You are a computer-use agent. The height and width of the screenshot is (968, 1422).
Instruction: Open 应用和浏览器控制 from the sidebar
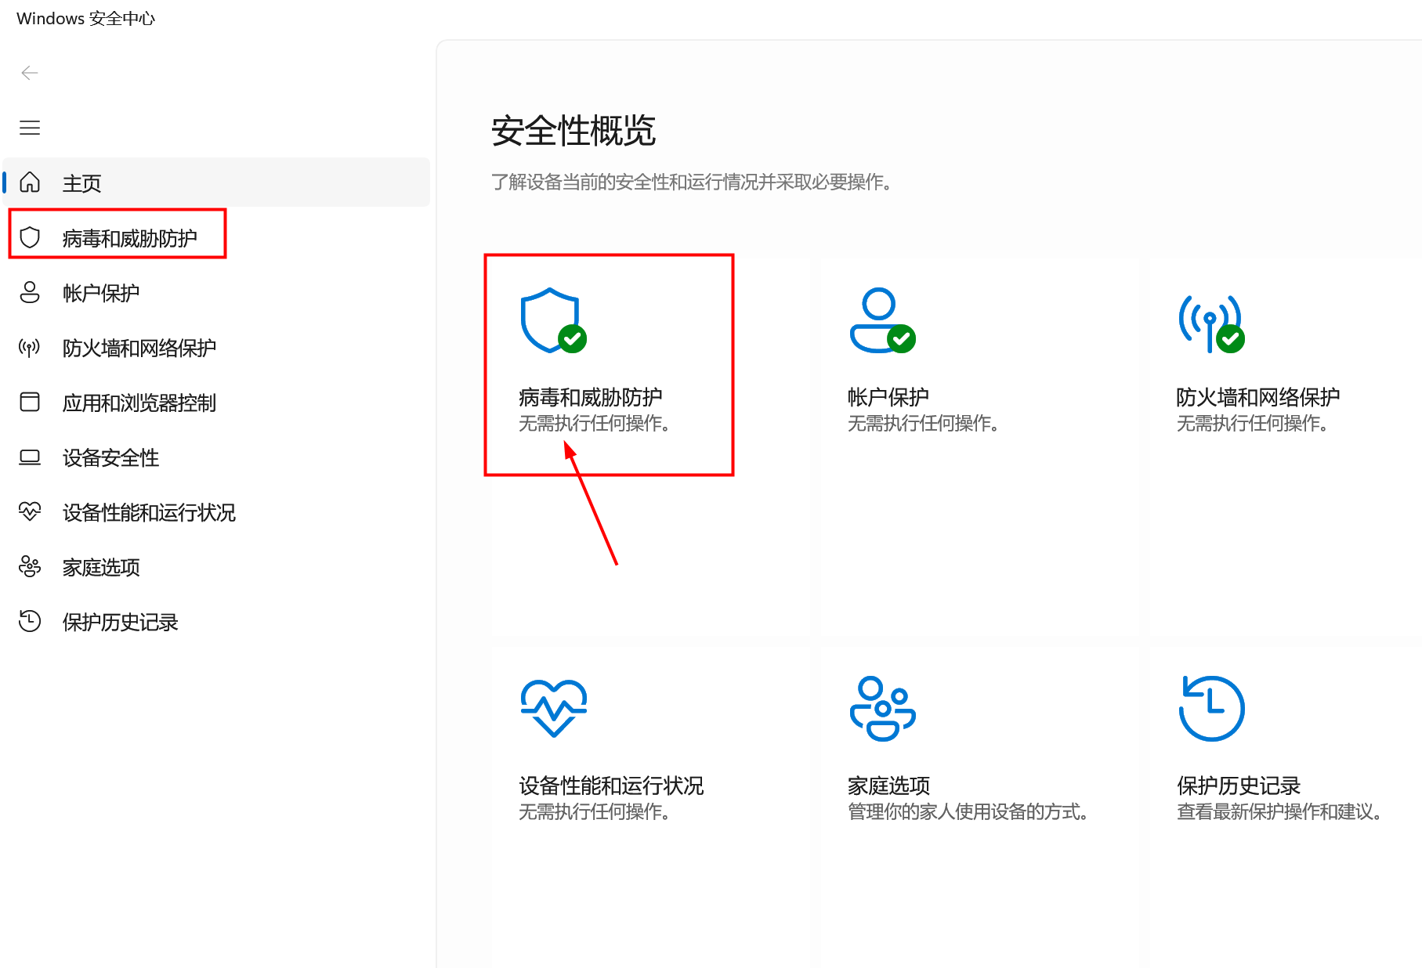[217, 402]
